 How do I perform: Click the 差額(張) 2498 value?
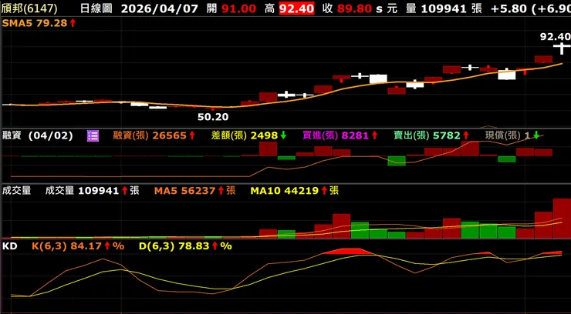(249, 136)
